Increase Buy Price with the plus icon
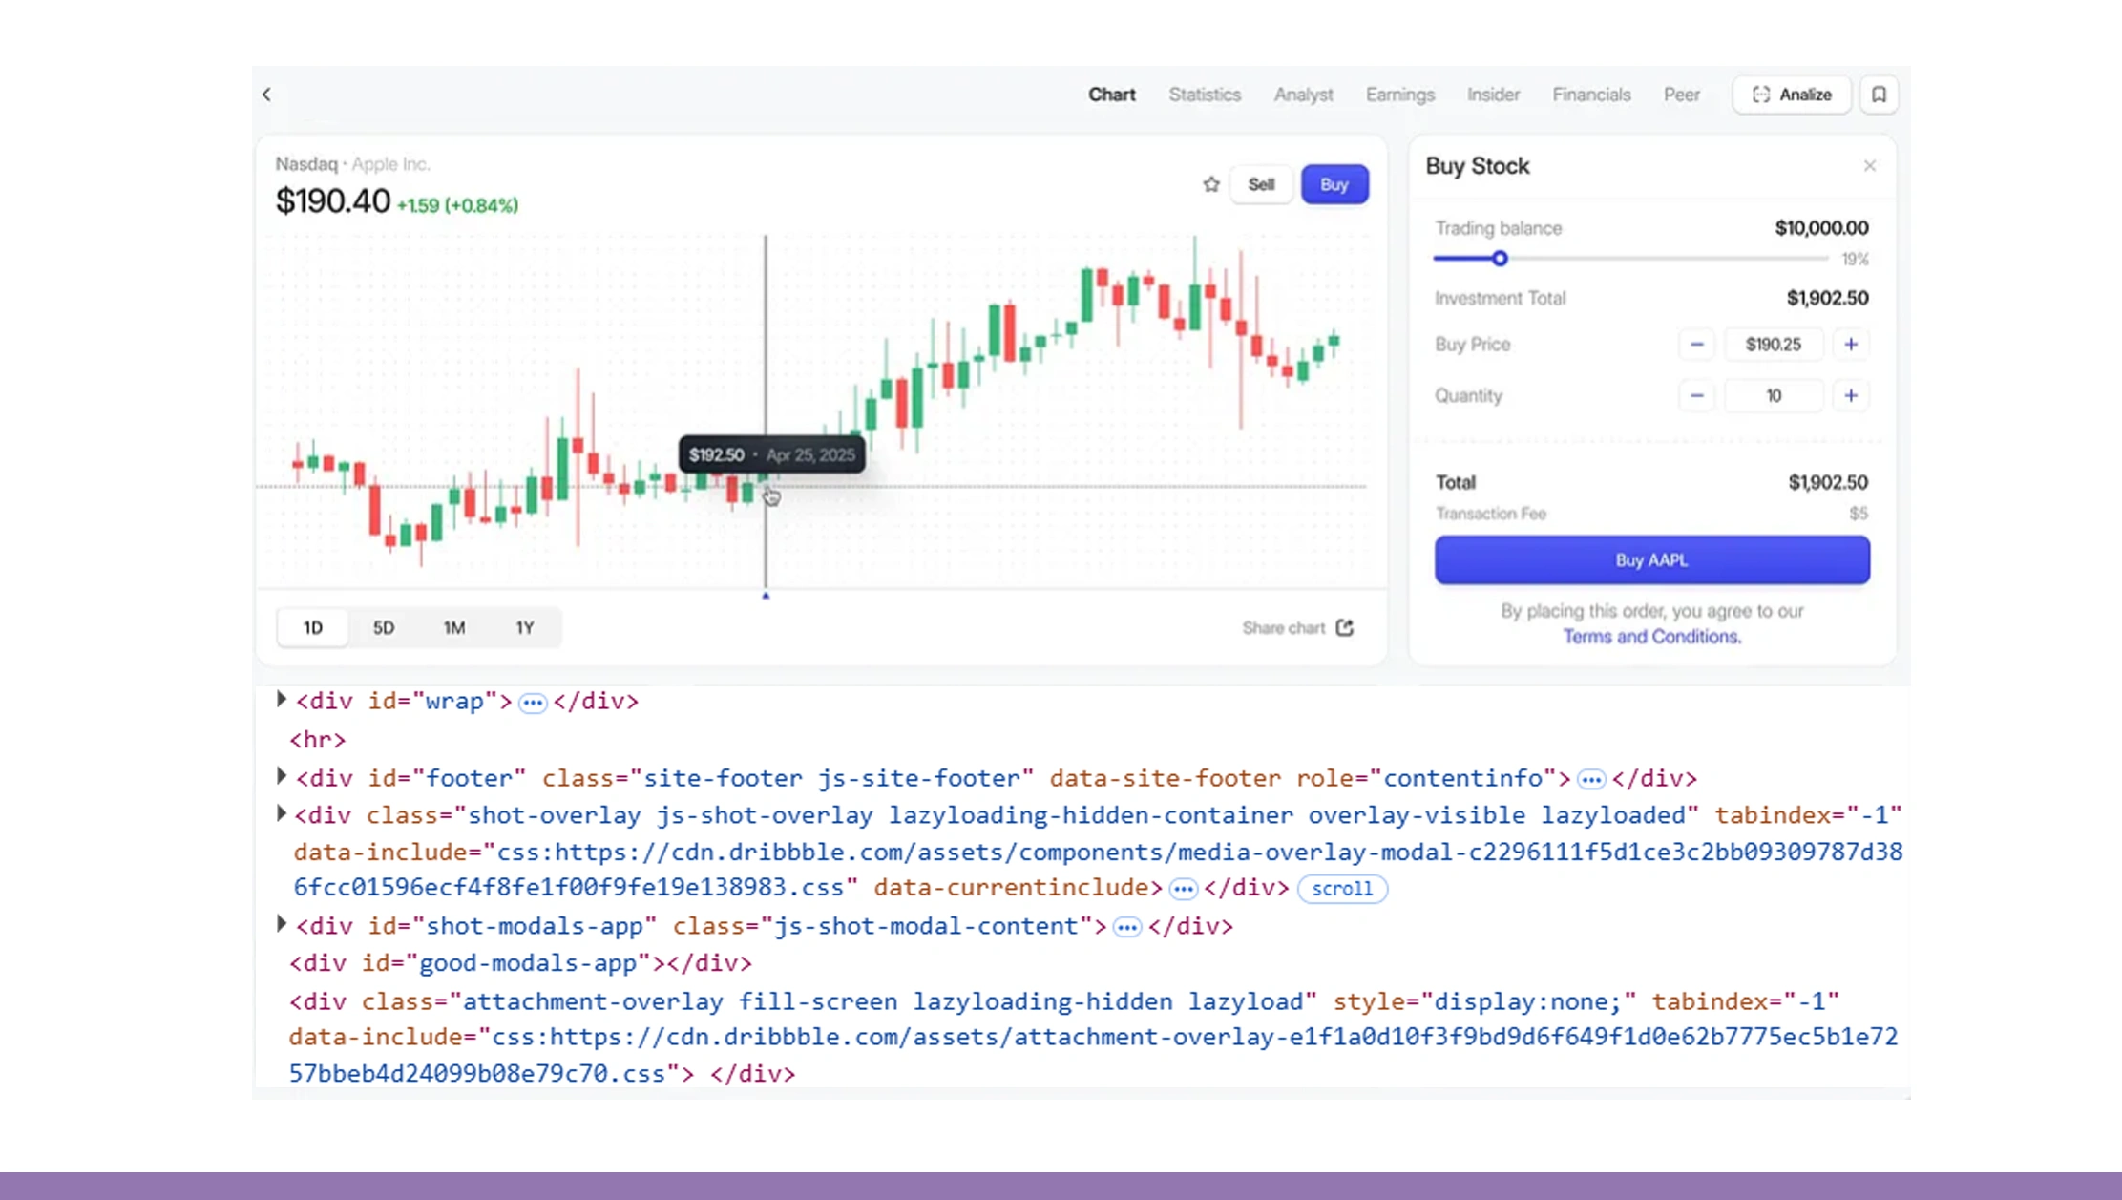This screenshot has height=1200, width=2122. [1852, 345]
